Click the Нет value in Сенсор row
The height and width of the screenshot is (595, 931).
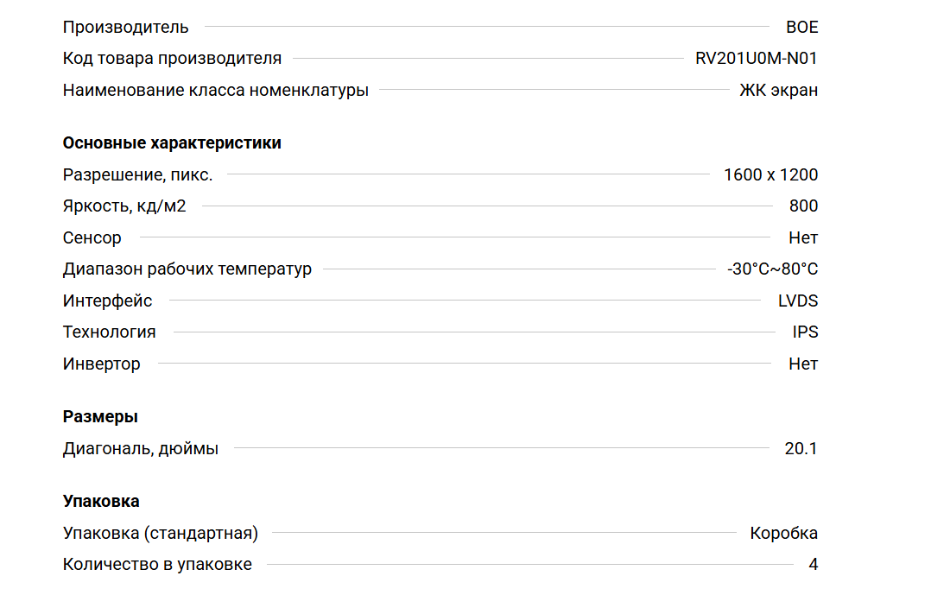tap(803, 237)
